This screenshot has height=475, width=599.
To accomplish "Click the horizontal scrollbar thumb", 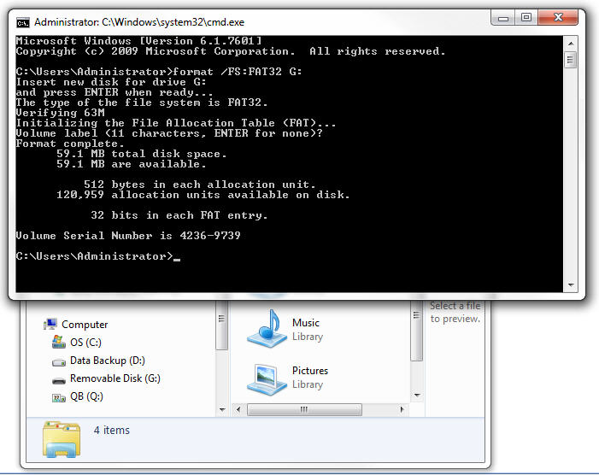I will coord(304,410).
